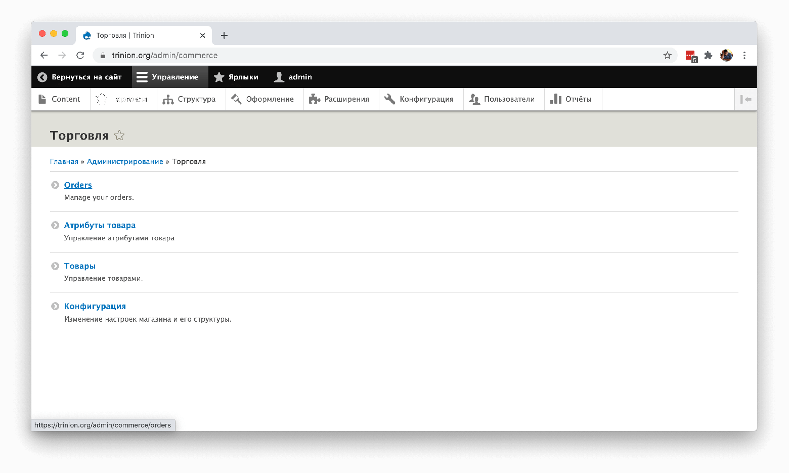
Task: Bookmark this page with the star icon
Action: 667,55
